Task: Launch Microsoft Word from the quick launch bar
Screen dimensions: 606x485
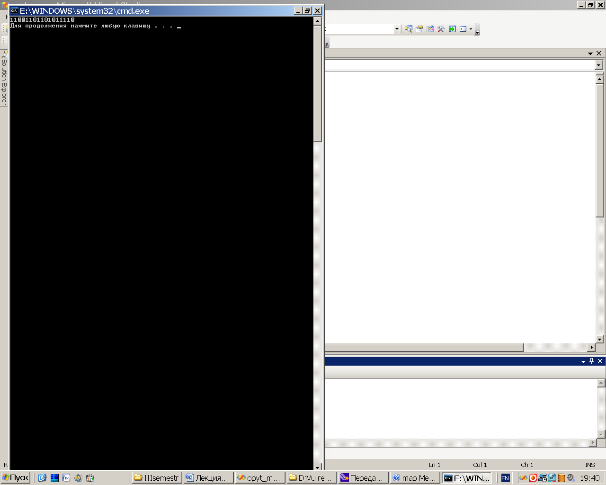Action: tap(66, 478)
